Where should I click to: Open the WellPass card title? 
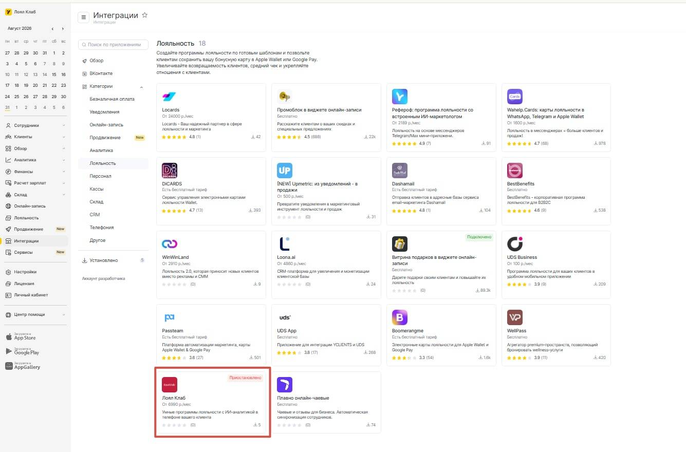point(516,331)
